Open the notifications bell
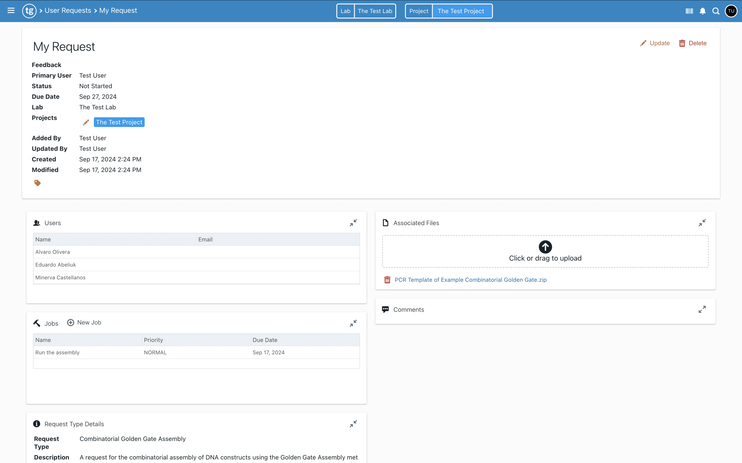This screenshot has width=742, height=463. [703, 11]
